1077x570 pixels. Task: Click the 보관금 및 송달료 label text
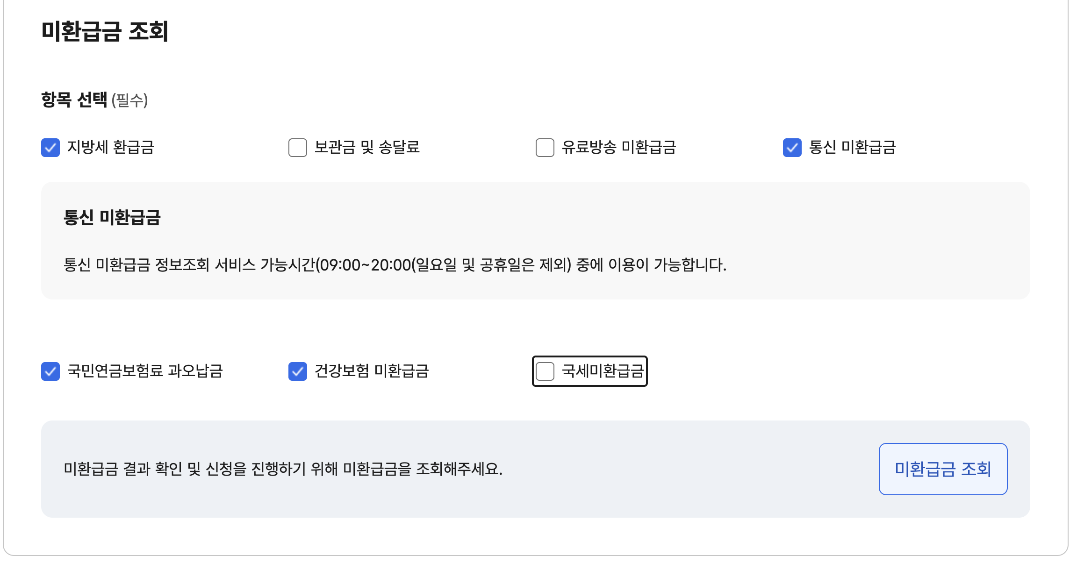(367, 147)
